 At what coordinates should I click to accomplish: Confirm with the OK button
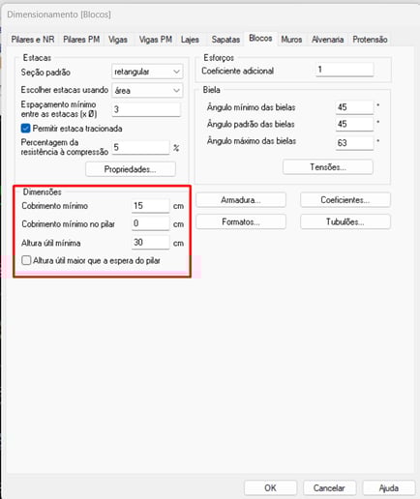(x=270, y=487)
